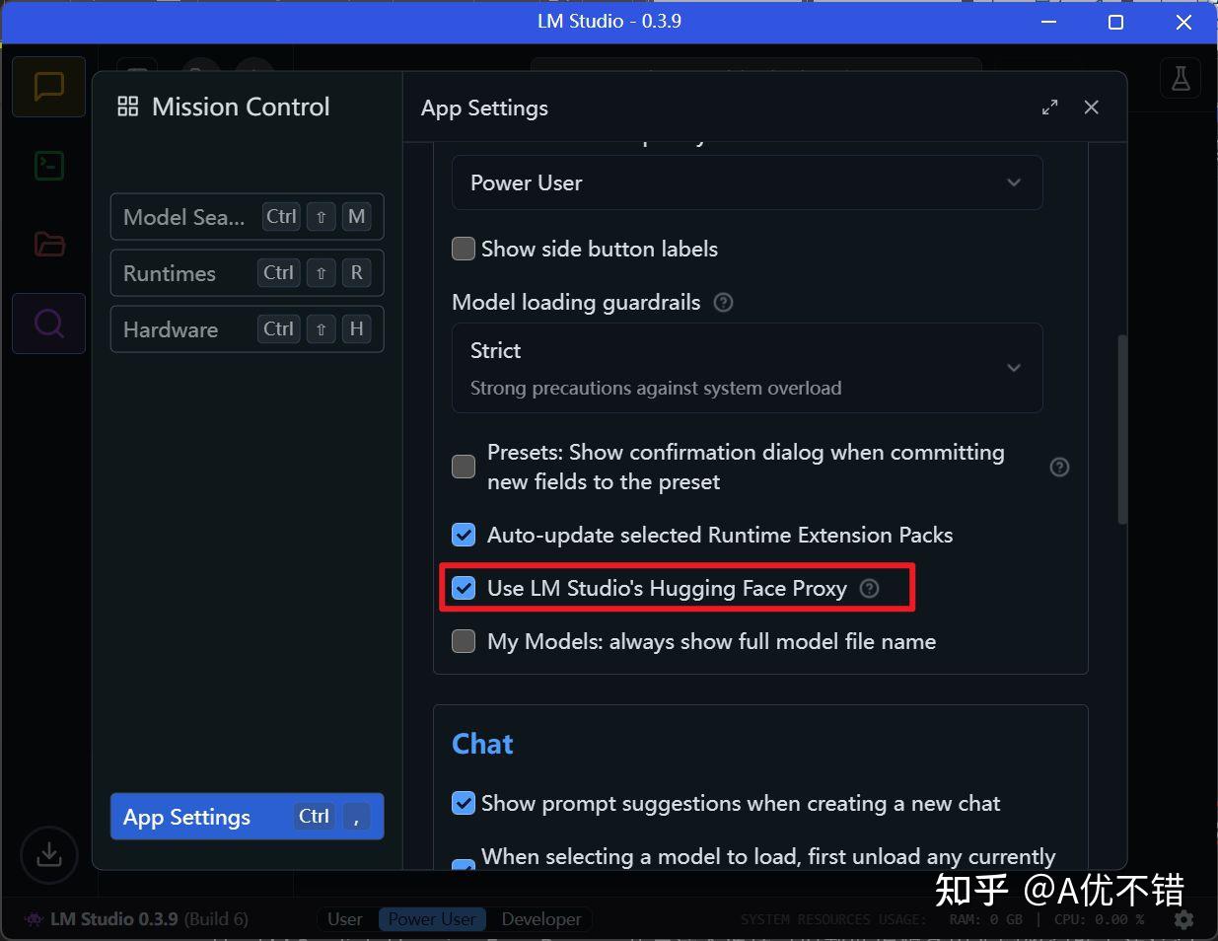Click the Discover search icon in sidebar
This screenshot has width=1218, height=941.
[x=48, y=323]
